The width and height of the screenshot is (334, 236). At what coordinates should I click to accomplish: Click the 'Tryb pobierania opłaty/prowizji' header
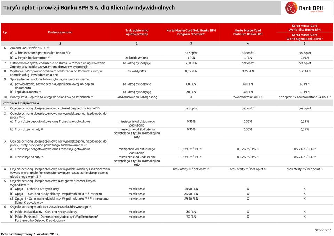(x=137, y=32)
